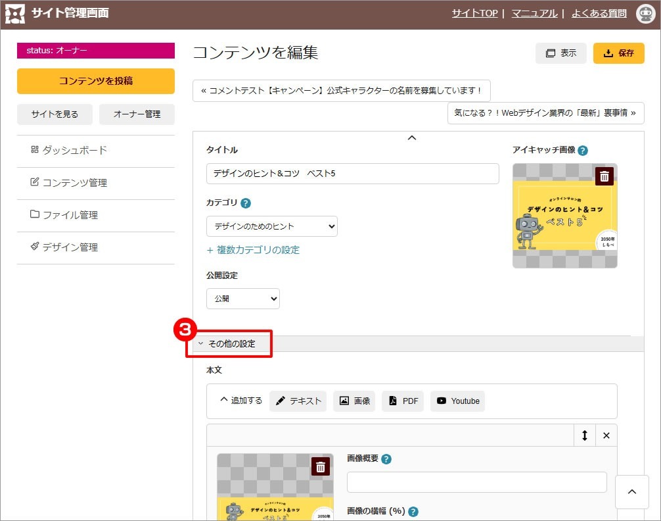Open ファイル管理 in sidebar
Image resolution: width=661 pixels, height=521 pixels.
pyautogui.click(x=70, y=215)
